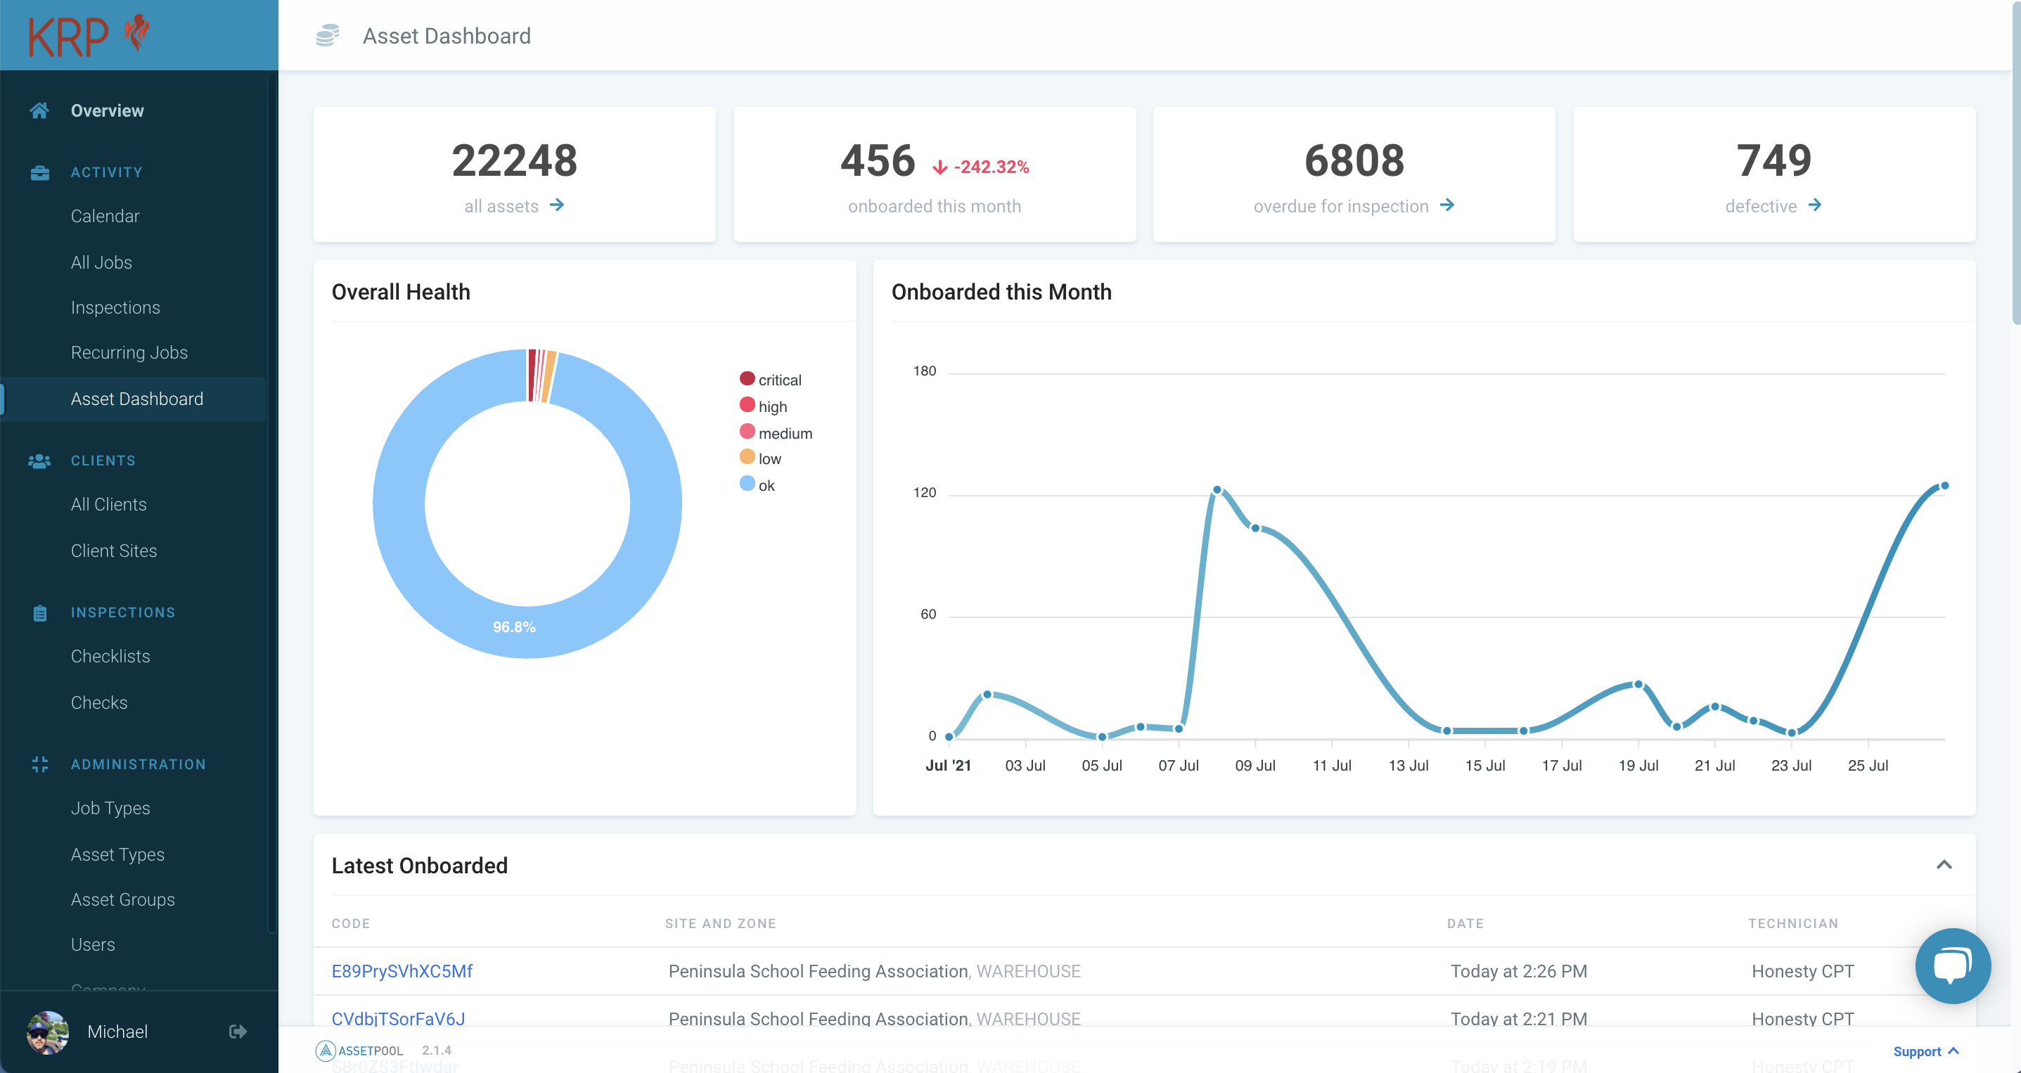Open the Calendar menu item
The width and height of the screenshot is (2021, 1073).
tap(105, 216)
